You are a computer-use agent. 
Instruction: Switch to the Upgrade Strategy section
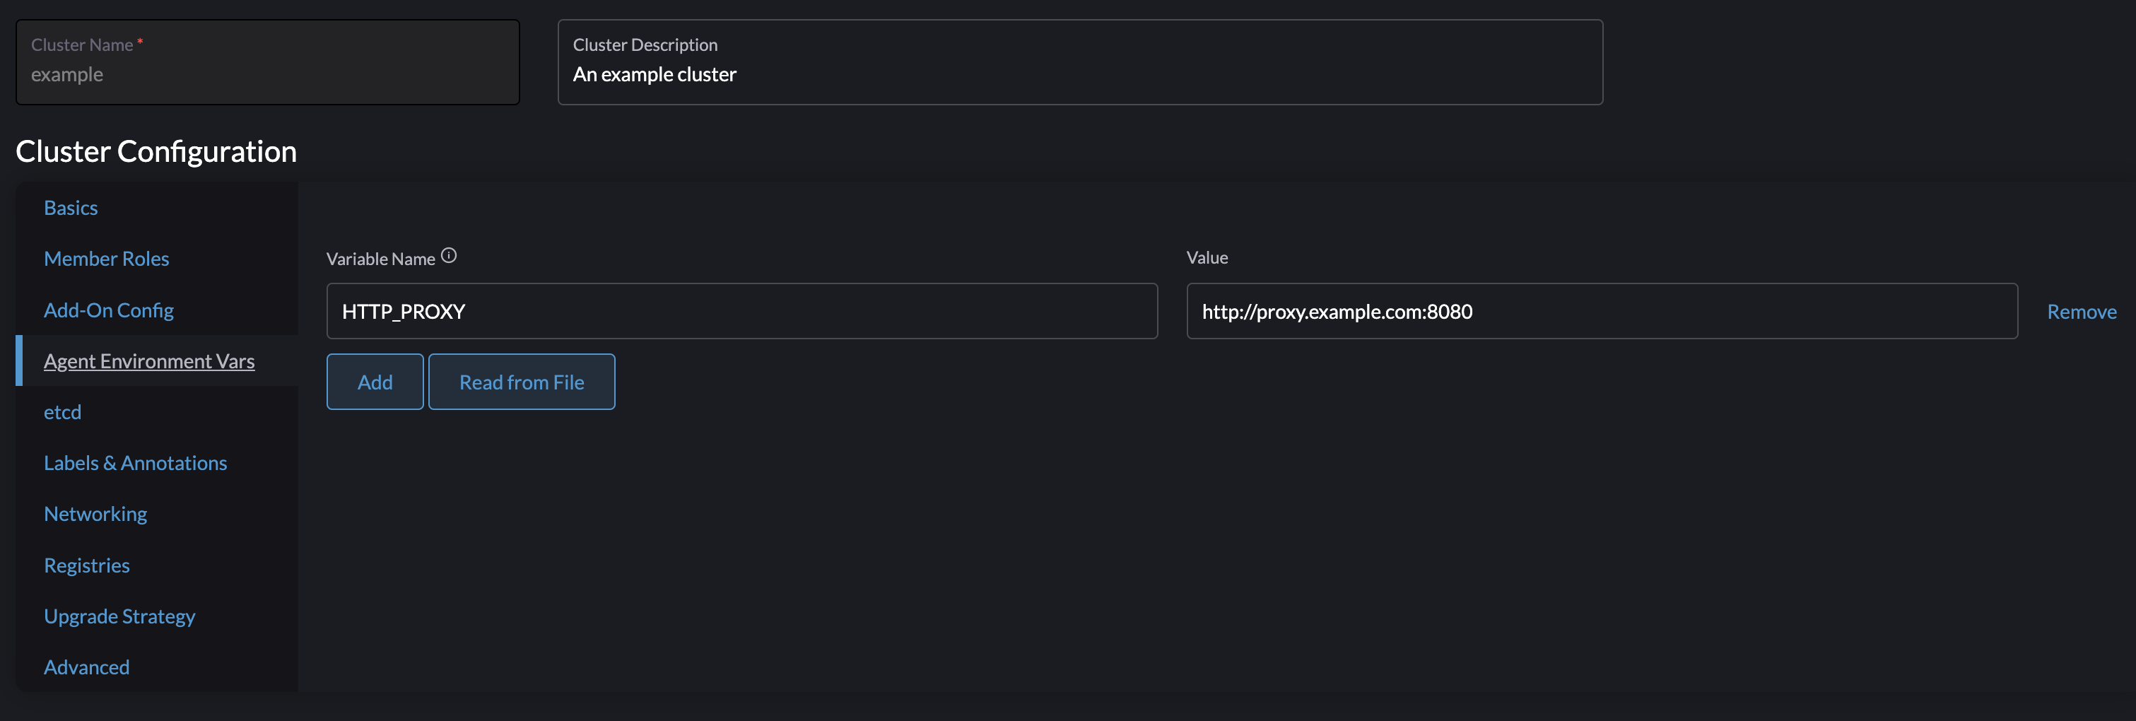coord(119,616)
